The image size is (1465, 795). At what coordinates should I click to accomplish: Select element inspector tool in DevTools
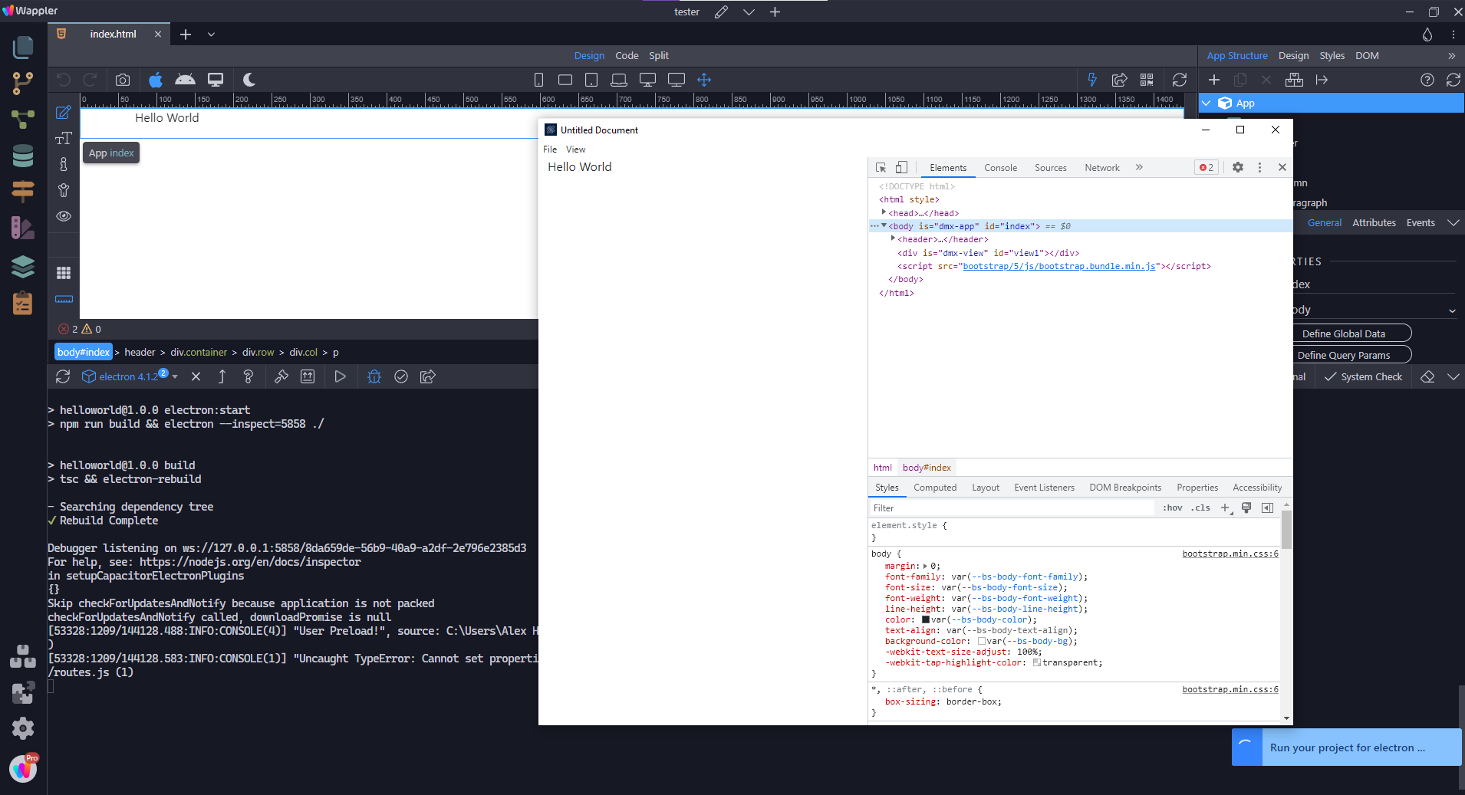[881, 167]
